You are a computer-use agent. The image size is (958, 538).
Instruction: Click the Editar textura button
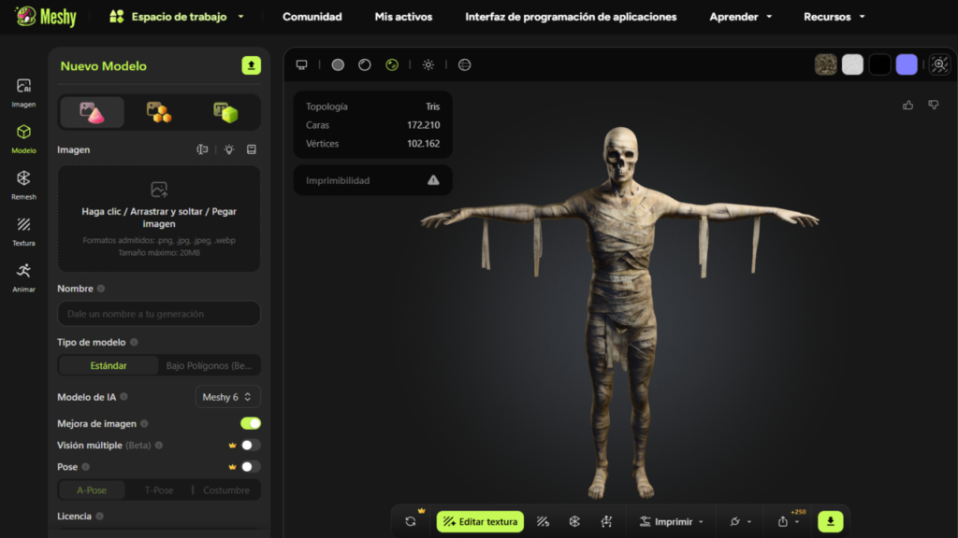coord(480,521)
